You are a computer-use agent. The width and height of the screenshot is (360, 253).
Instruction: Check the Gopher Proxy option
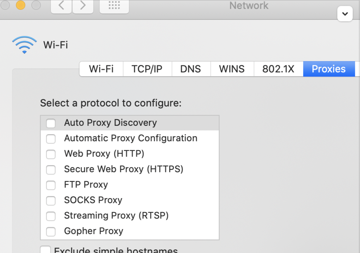tap(51, 231)
